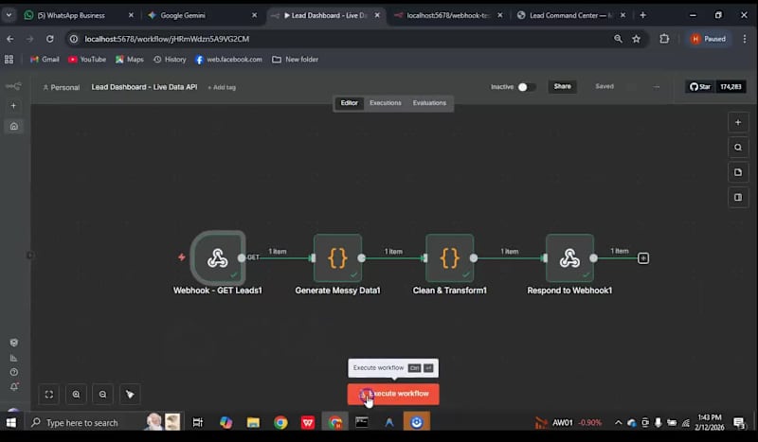
Task: Switch to the Lead Command Center browser tab
Action: click(x=571, y=15)
